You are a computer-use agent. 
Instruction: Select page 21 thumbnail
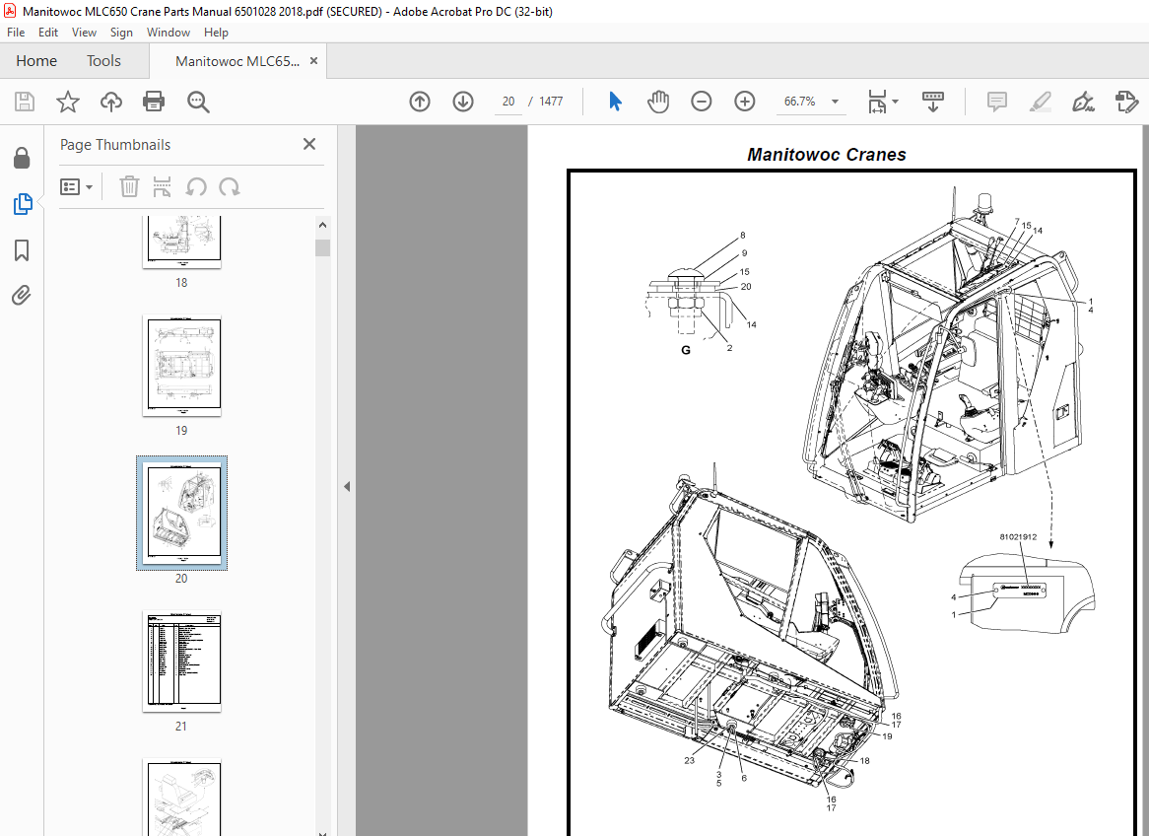(x=181, y=662)
